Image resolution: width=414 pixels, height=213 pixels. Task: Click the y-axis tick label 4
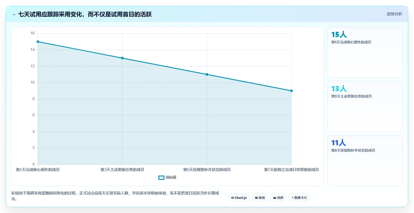[34, 132]
